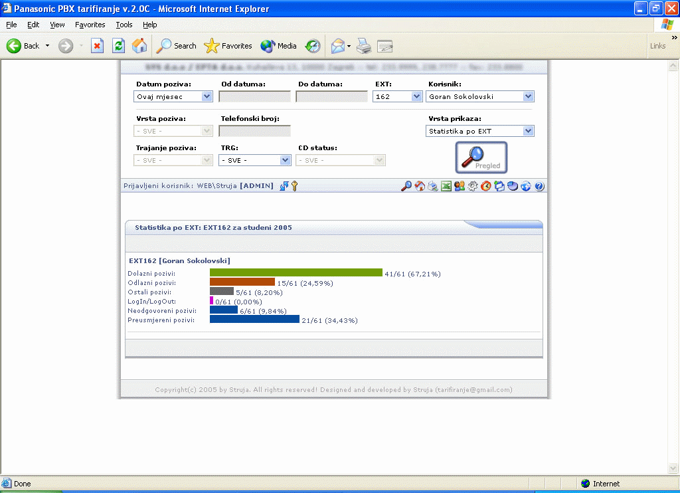Click the Links toolbar label
Image resolution: width=680 pixels, height=493 pixels.
coord(657,46)
